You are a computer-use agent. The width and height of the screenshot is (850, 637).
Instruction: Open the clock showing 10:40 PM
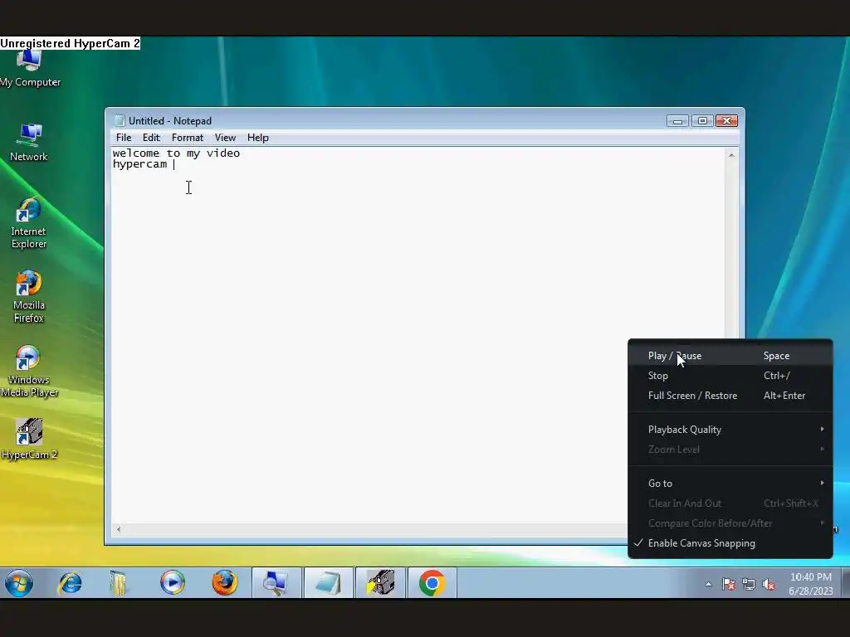[810, 583]
